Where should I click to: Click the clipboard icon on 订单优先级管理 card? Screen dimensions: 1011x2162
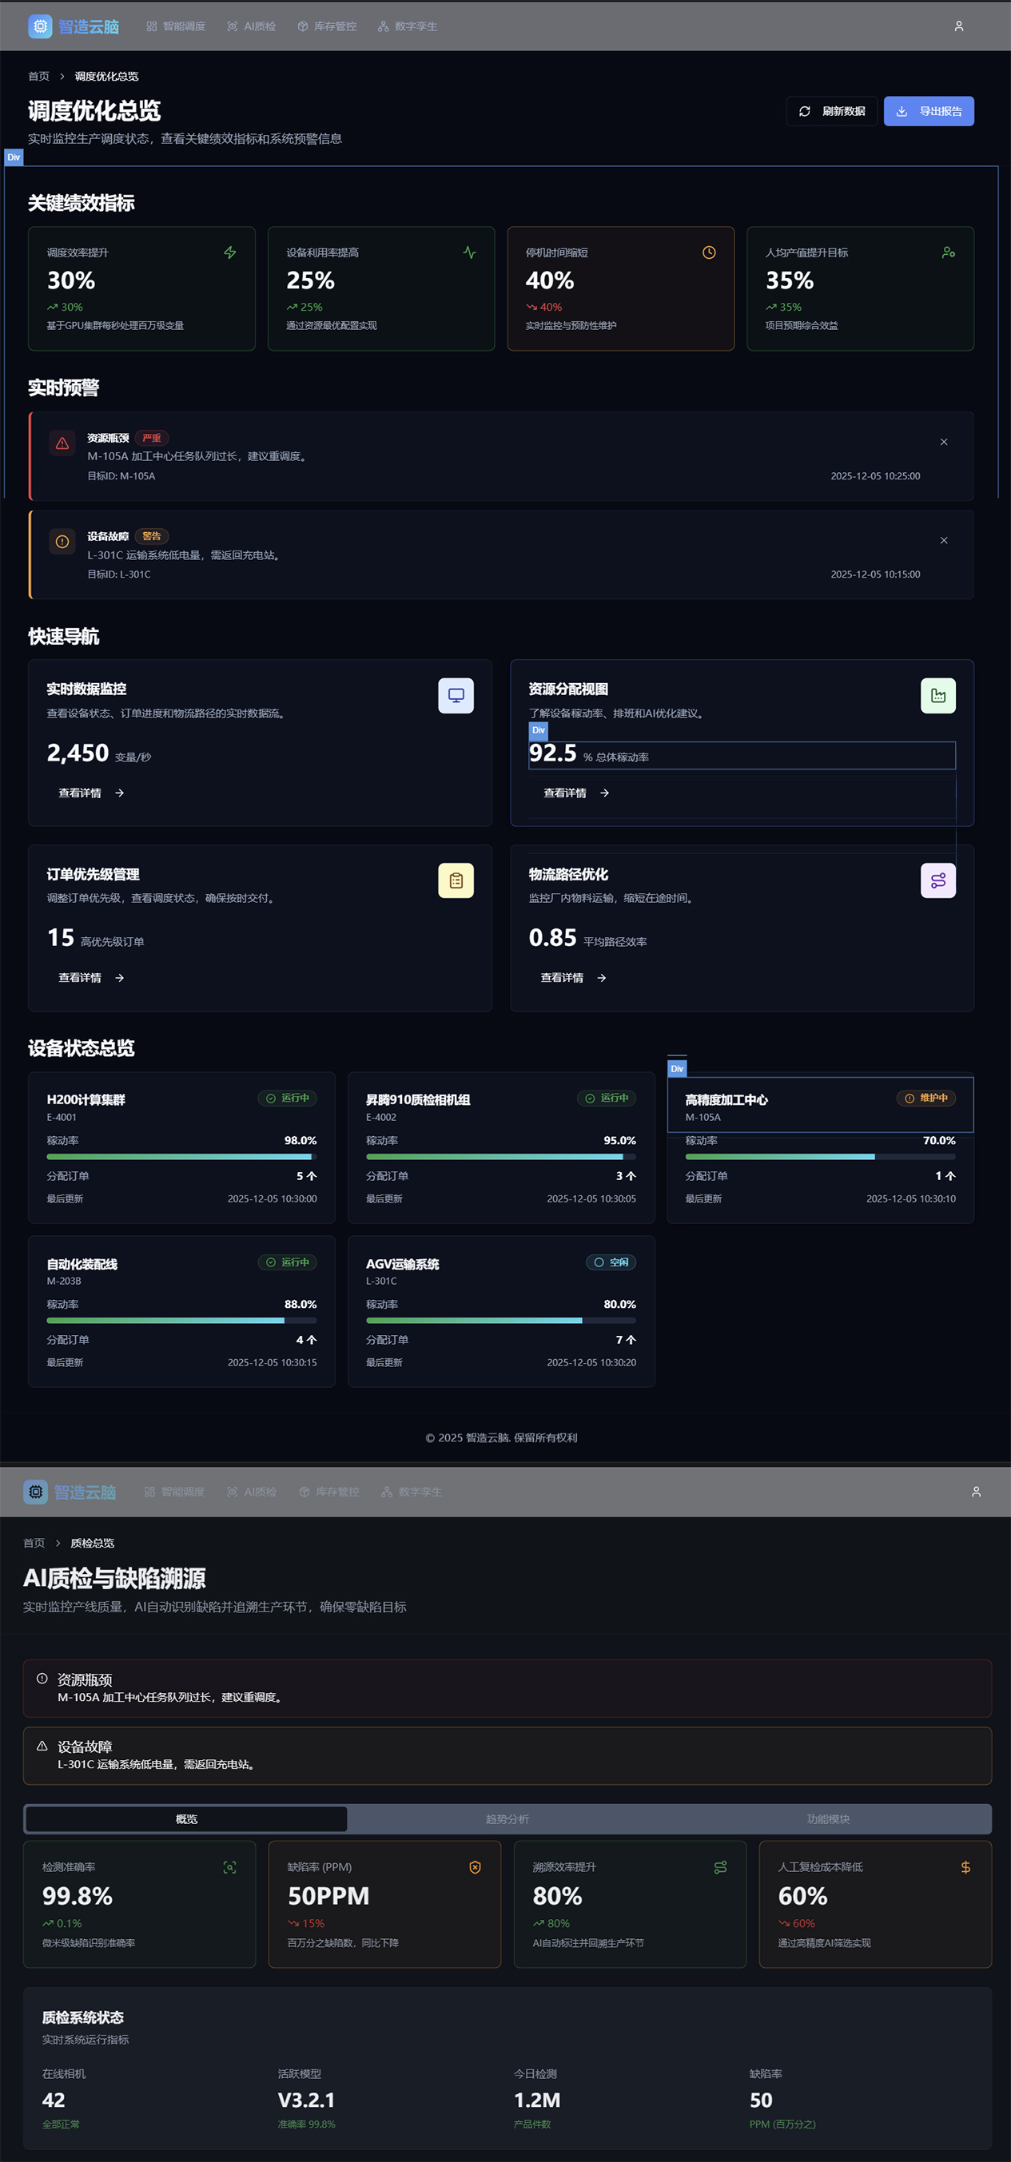[x=455, y=880]
